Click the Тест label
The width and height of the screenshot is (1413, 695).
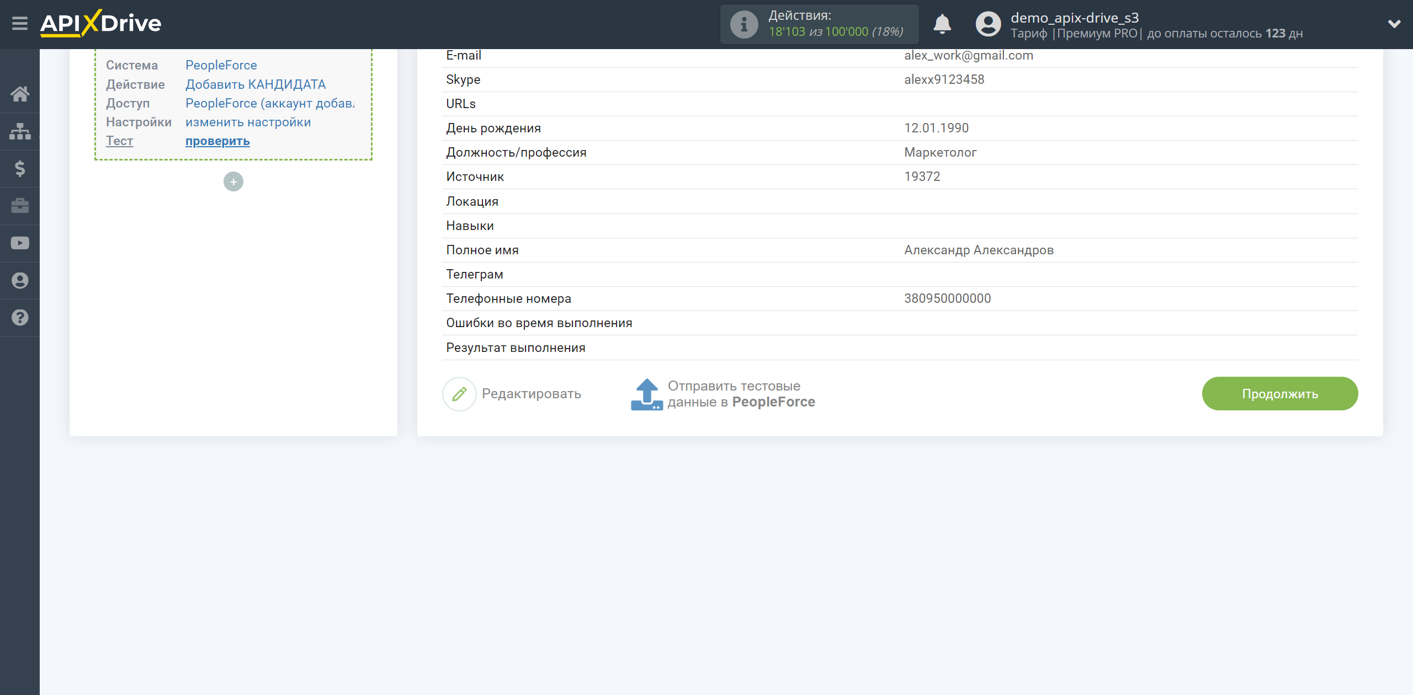click(x=120, y=141)
